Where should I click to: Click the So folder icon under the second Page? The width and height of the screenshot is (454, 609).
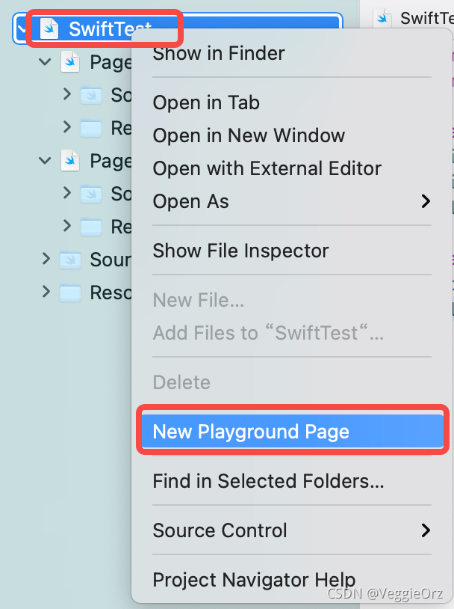[91, 194]
